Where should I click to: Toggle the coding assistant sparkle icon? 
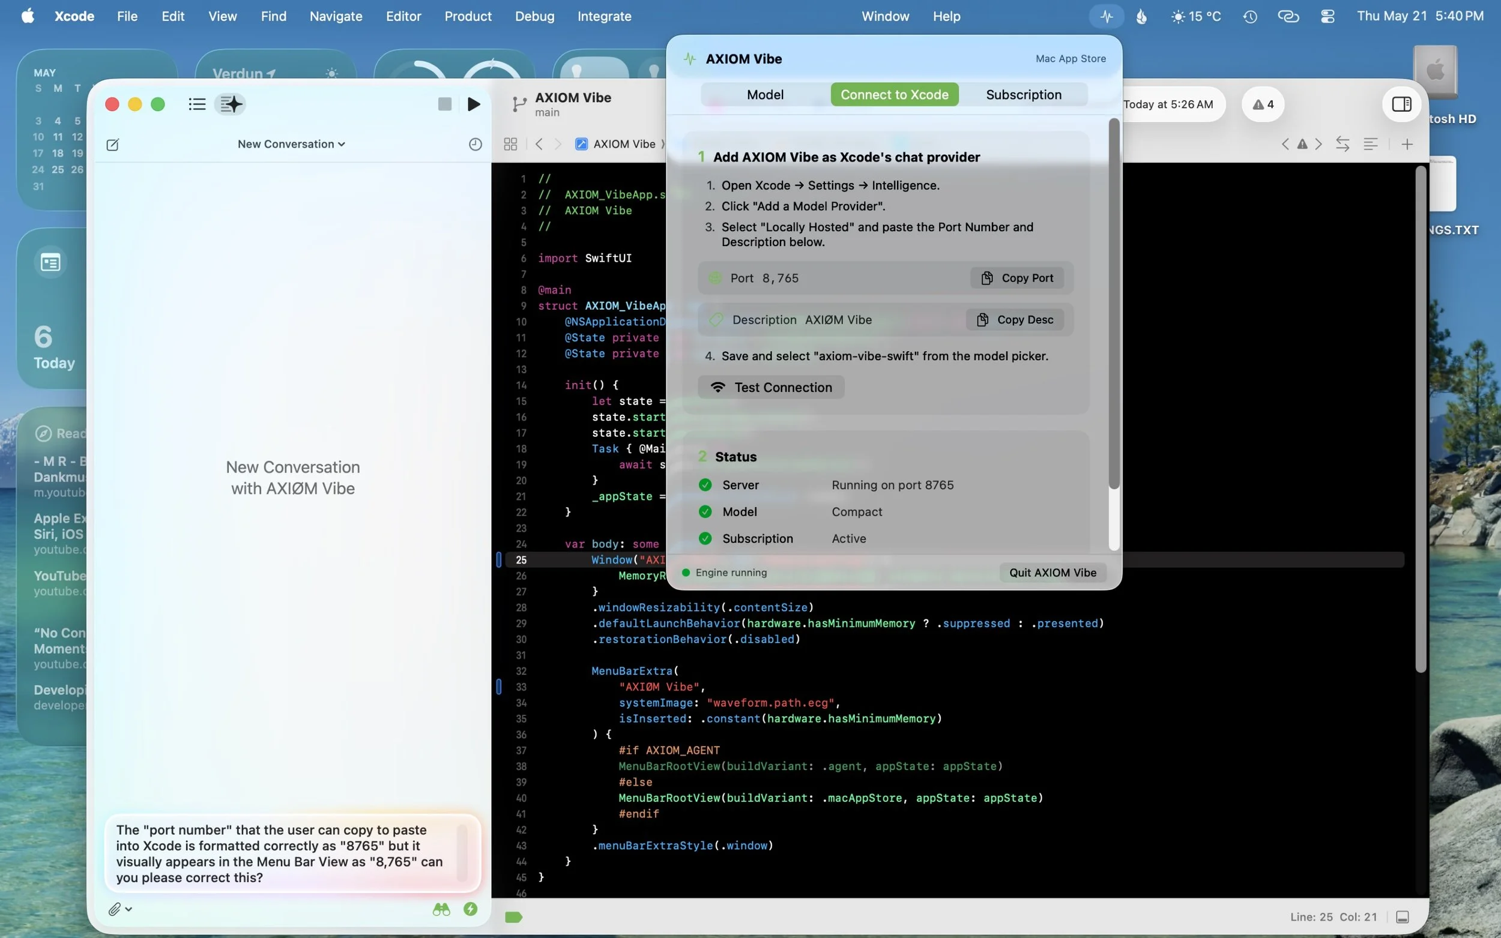[230, 104]
